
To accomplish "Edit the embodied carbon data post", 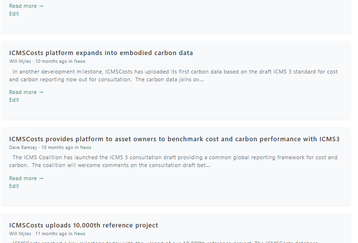I will tap(14, 100).
